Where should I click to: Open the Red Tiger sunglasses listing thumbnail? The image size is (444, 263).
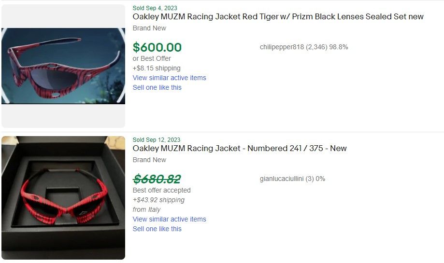pyautogui.click(x=63, y=66)
